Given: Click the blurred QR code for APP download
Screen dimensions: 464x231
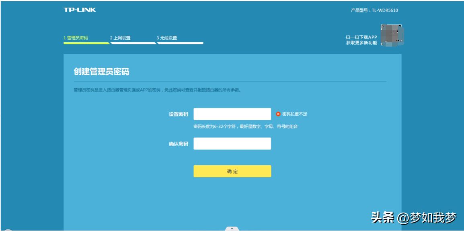Looking at the screenshot, I should (392, 35).
